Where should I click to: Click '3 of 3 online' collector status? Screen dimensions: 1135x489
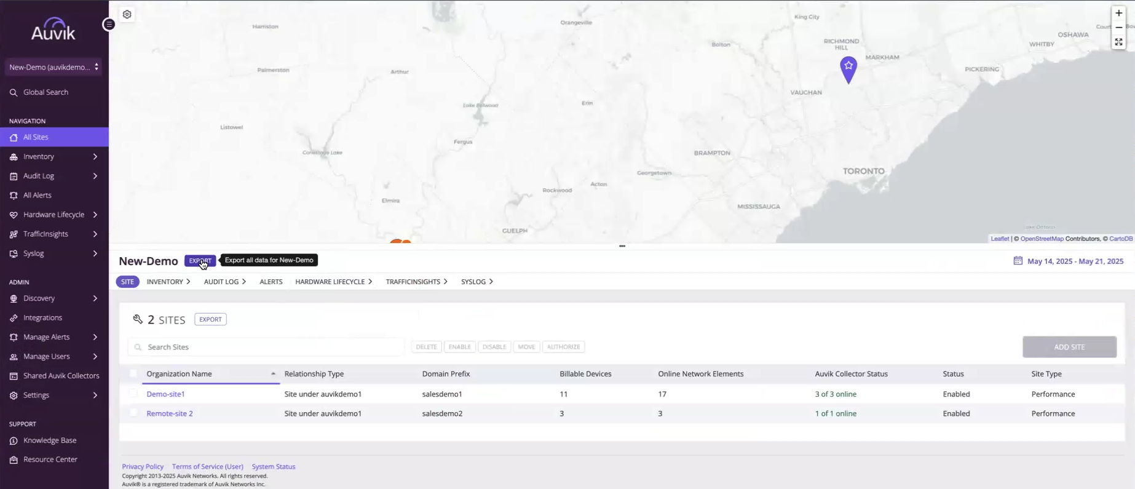pyautogui.click(x=836, y=394)
